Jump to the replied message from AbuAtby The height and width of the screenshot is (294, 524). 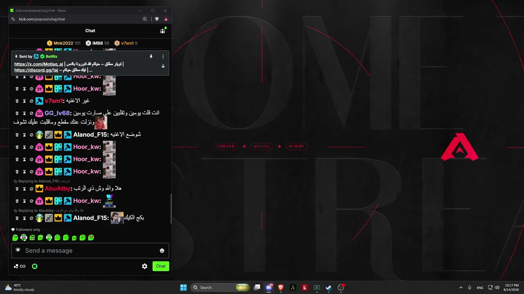pyautogui.click(x=49, y=210)
